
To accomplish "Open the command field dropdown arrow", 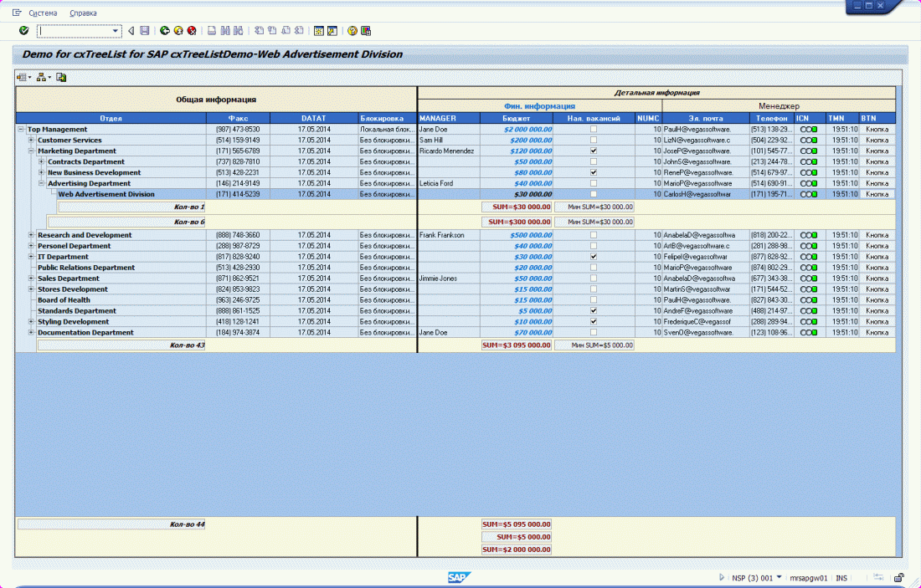I will tap(116, 31).
